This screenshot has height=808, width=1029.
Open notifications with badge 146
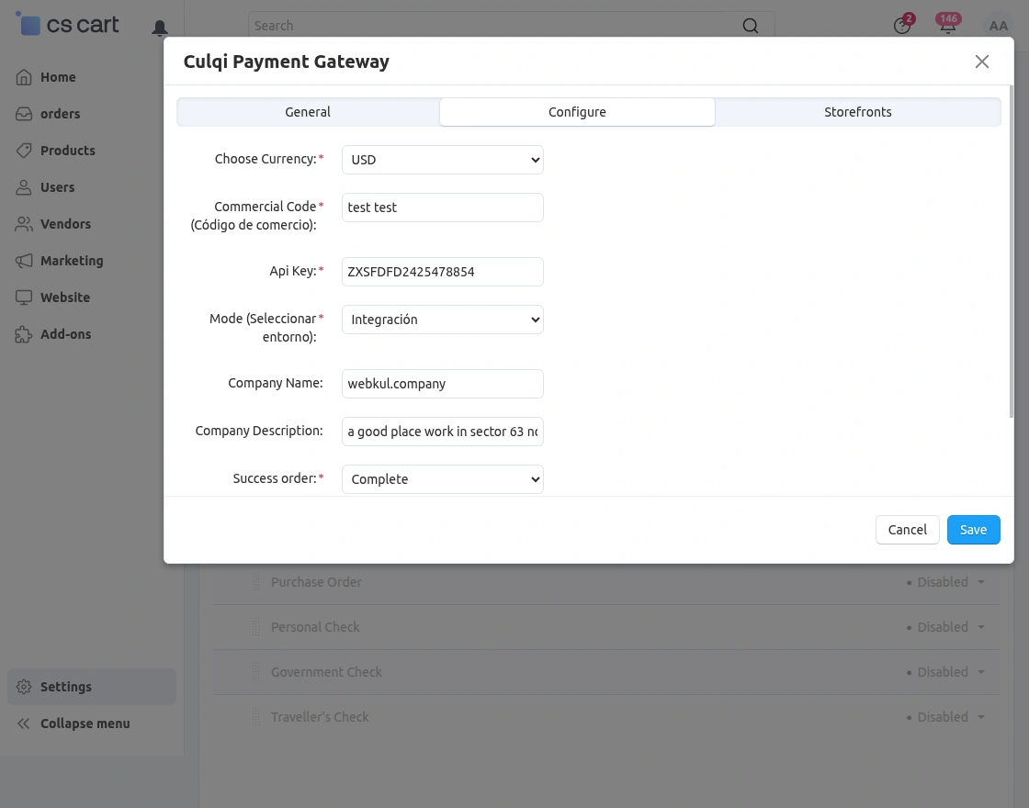click(x=947, y=24)
